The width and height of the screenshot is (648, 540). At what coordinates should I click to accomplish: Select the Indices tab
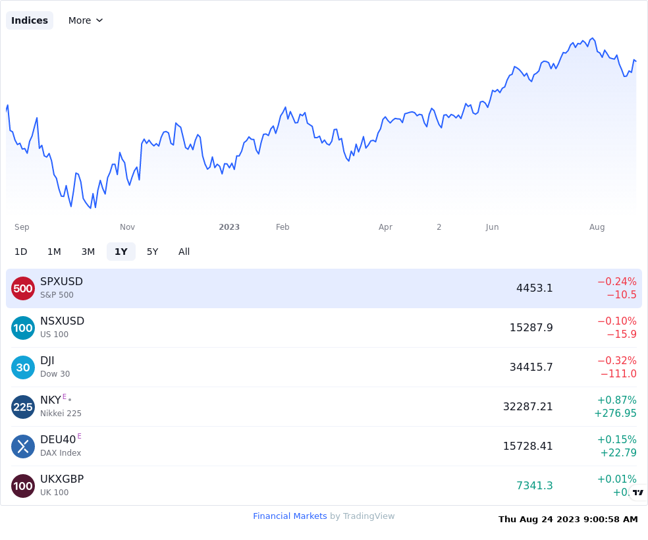(30, 20)
